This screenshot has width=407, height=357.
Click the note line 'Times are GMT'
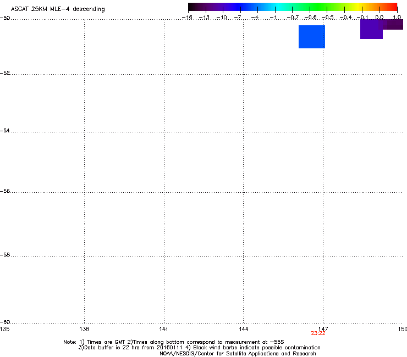(106, 342)
